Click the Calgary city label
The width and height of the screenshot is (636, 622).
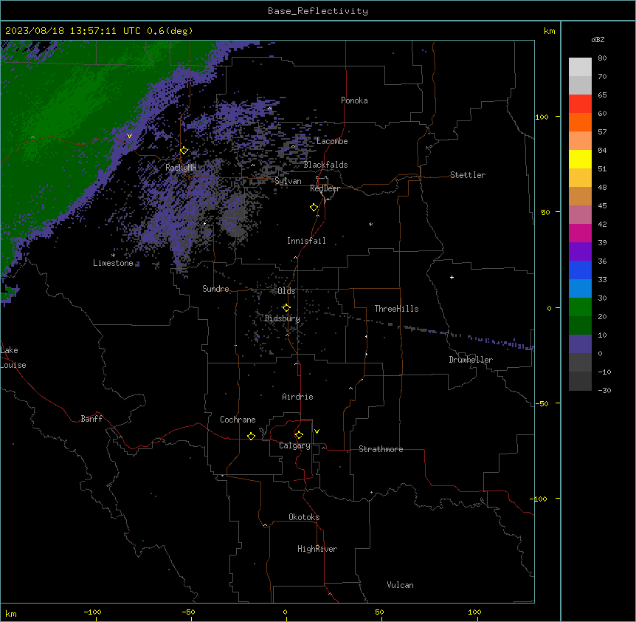tap(294, 445)
